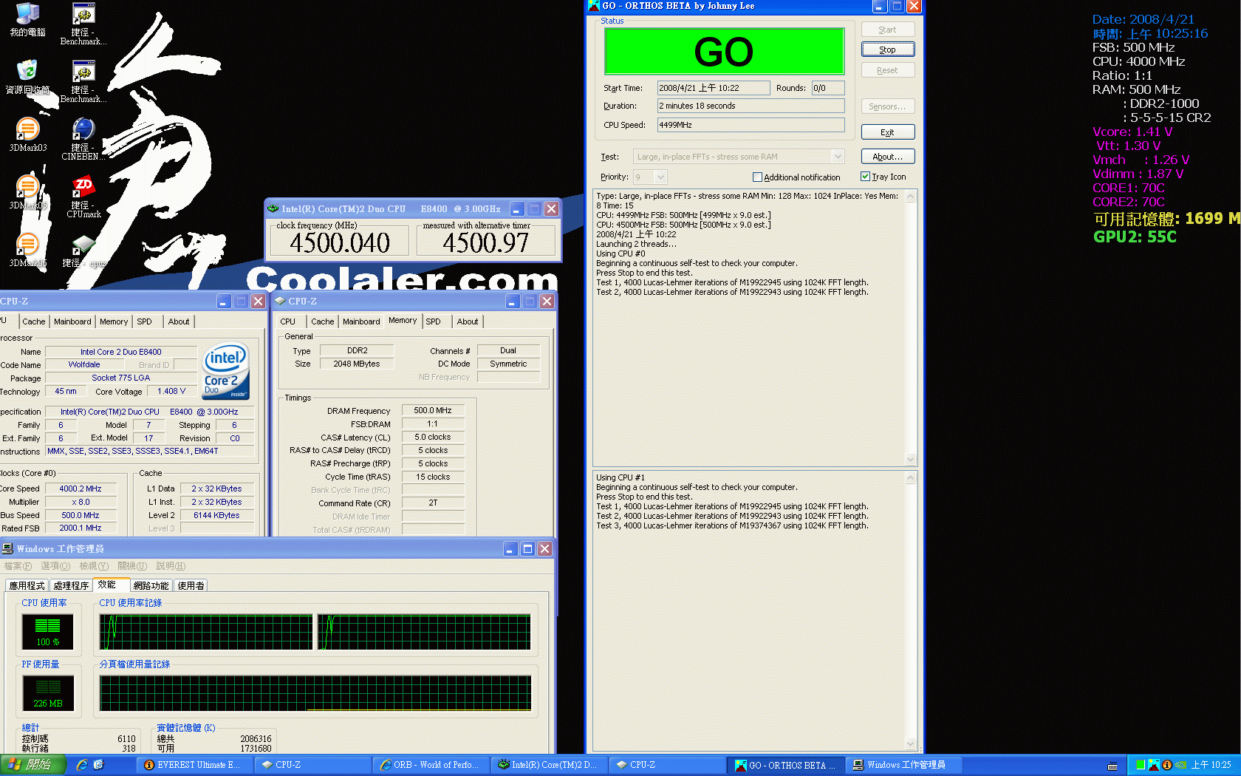Screen dimensions: 1241x776
Task: Click the Name field Intel Core 2 Duo E8400
Action: (121, 352)
